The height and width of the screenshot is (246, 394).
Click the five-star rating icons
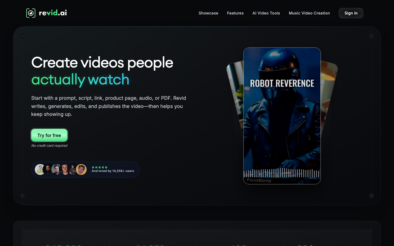[100, 167]
